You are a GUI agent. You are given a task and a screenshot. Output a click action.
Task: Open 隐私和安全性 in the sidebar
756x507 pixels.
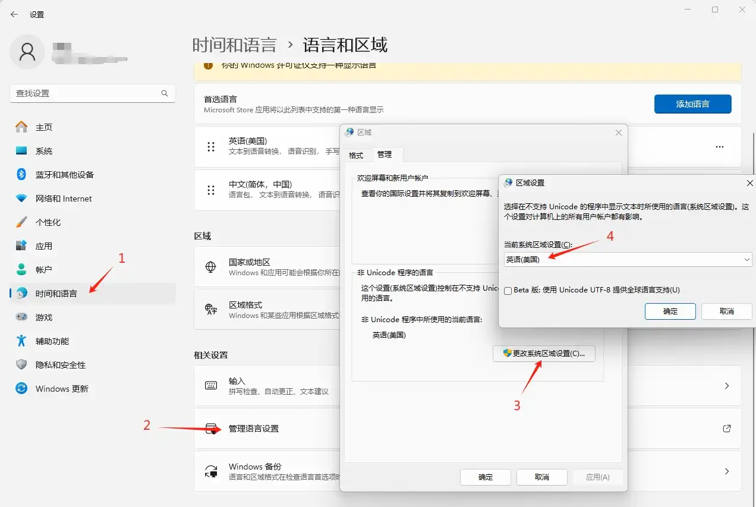pos(93,365)
